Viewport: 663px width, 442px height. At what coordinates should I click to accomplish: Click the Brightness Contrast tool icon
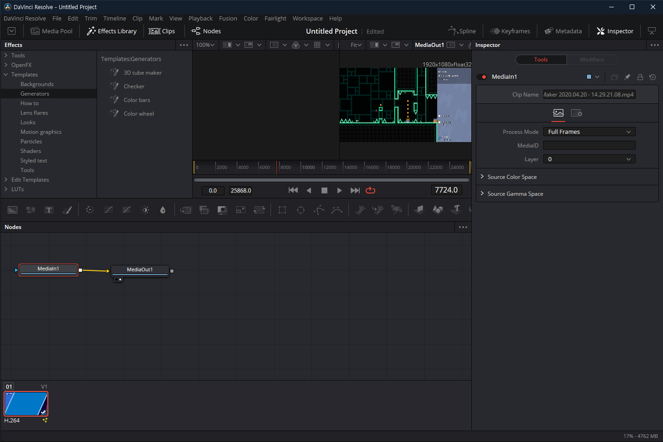(145, 210)
